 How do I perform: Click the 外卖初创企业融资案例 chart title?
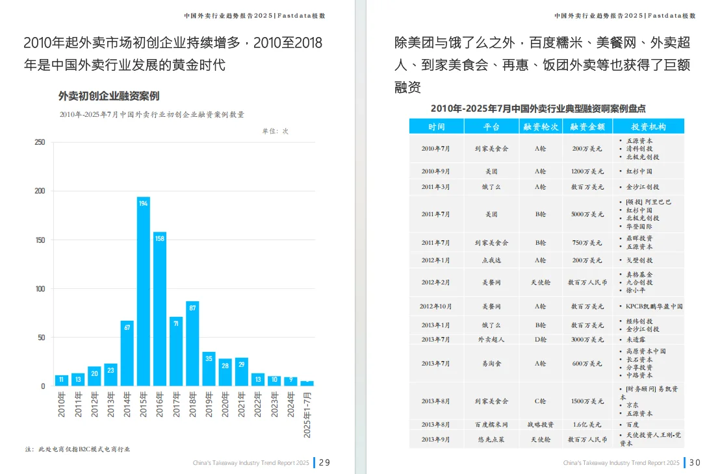[107, 95]
